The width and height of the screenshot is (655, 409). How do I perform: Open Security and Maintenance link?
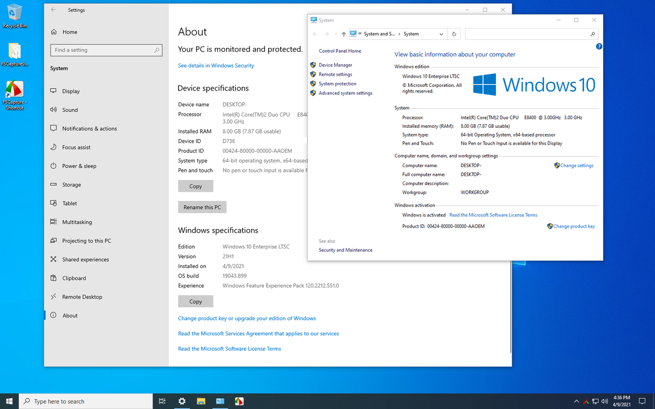tap(345, 250)
